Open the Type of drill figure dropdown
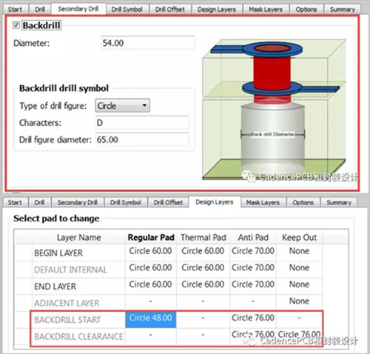The width and height of the screenshot is (370, 354). click(x=122, y=106)
